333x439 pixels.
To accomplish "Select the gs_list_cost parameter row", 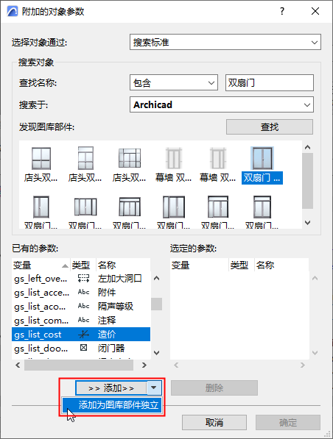I will (81, 335).
